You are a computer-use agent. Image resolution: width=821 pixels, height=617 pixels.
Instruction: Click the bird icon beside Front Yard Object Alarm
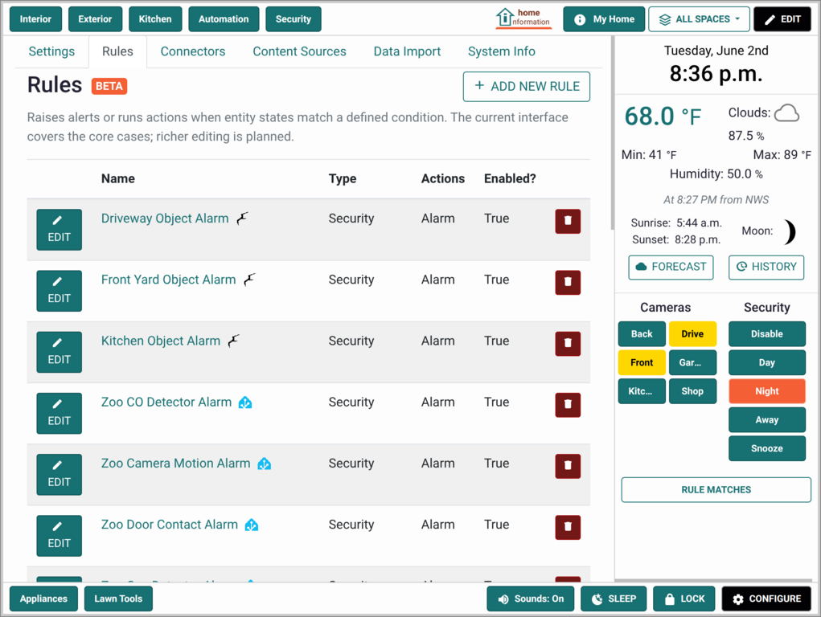(x=249, y=280)
